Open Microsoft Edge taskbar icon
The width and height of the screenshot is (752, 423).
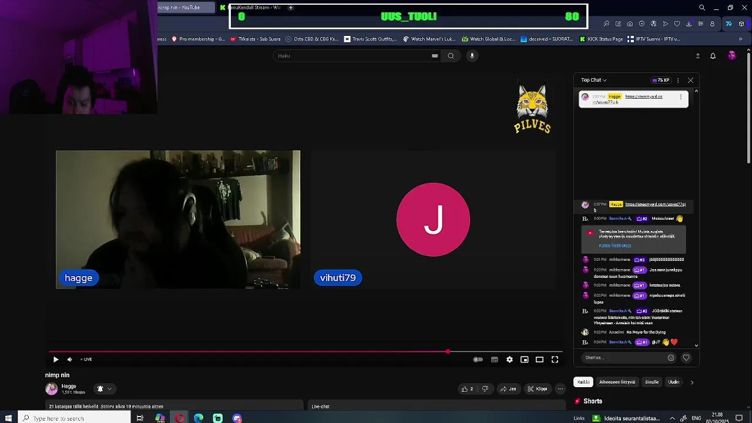(x=199, y=418)
